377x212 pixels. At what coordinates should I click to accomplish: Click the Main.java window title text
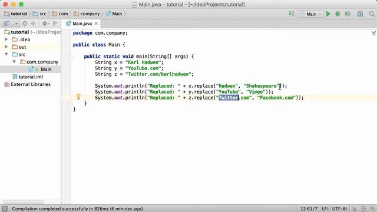pyautogui.click(x=191, y=4)
